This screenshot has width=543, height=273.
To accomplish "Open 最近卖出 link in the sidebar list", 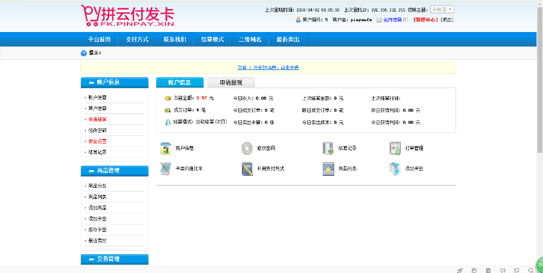I will point(97,241).
